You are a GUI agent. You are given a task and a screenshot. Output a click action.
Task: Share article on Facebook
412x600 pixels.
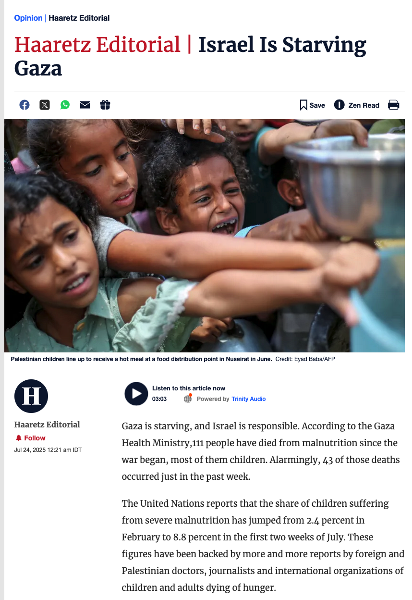[24, 105]
